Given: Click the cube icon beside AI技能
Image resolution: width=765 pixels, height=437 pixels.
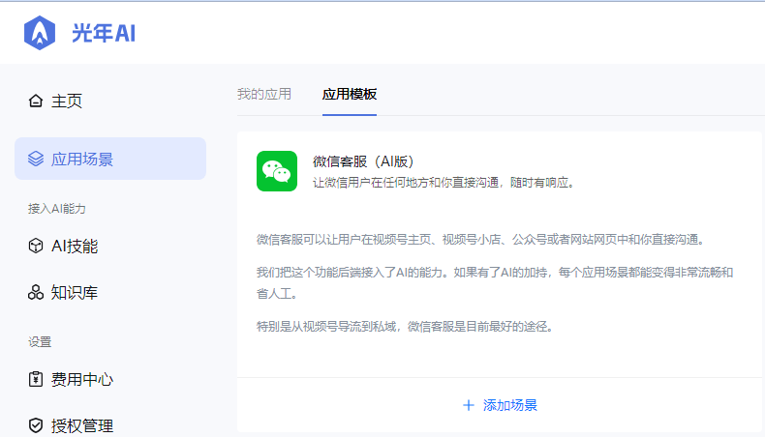Looking at the screenshot, I should click(x=36, y=246).
